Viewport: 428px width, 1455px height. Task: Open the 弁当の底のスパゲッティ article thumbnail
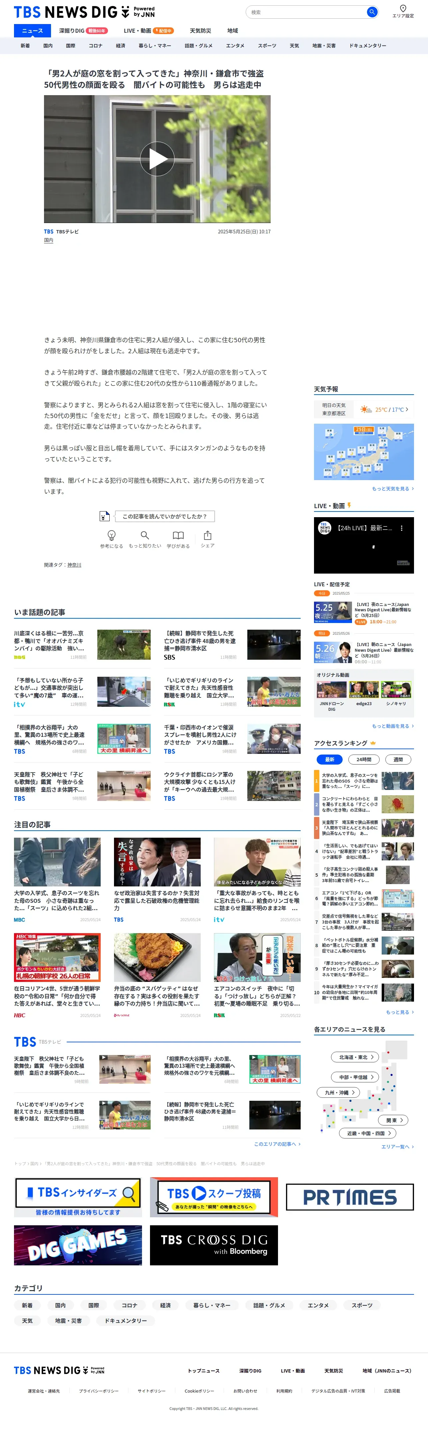(x=157, y=958)
